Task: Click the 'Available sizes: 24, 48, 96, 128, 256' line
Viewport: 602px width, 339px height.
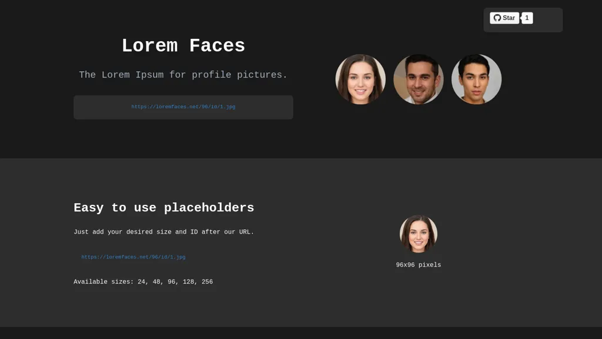Action: pos(143,282)
